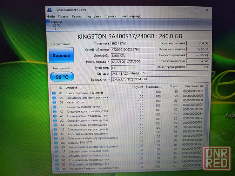The height and width of the screenshot is (176, 235).
Task: Click the status circle for attribute A4
Action: 55,125
